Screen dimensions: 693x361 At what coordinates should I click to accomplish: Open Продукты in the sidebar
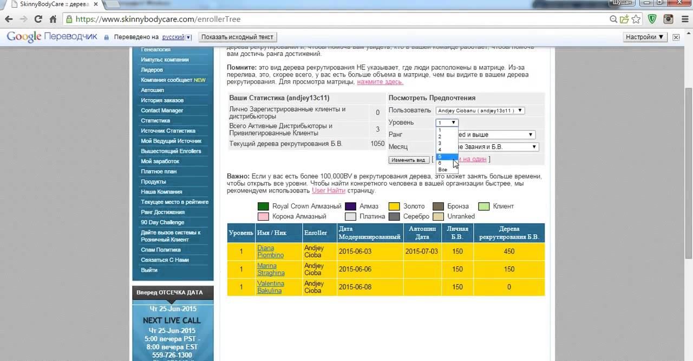153,182
